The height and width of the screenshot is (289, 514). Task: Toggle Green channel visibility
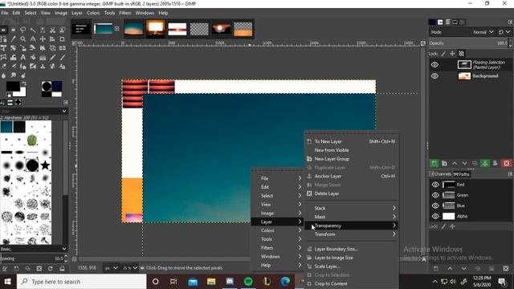tap(435, 195)
